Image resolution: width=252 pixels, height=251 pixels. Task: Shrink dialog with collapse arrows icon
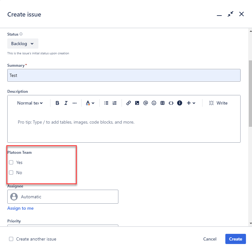(x=230, y=14)
